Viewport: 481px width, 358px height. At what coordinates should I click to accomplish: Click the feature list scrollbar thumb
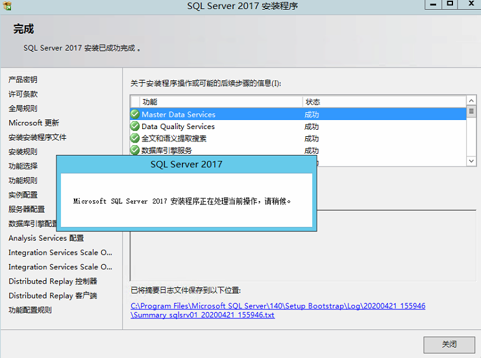(x=471, y=111)
